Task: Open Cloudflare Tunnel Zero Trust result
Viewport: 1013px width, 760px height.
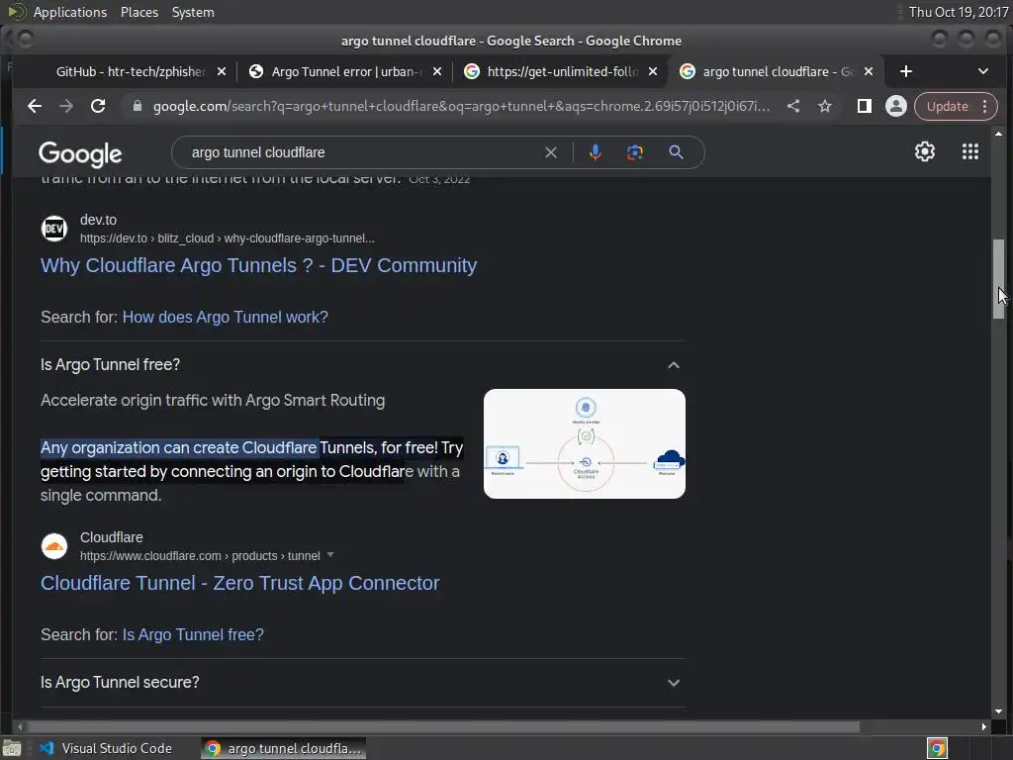Action: coord(239,583)
